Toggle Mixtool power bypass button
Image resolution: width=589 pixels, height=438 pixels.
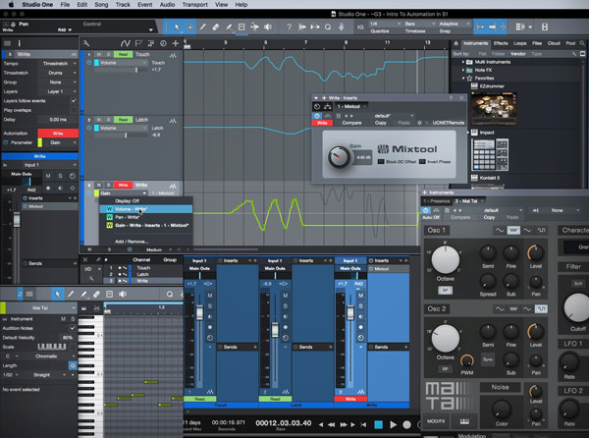[317, 116]
